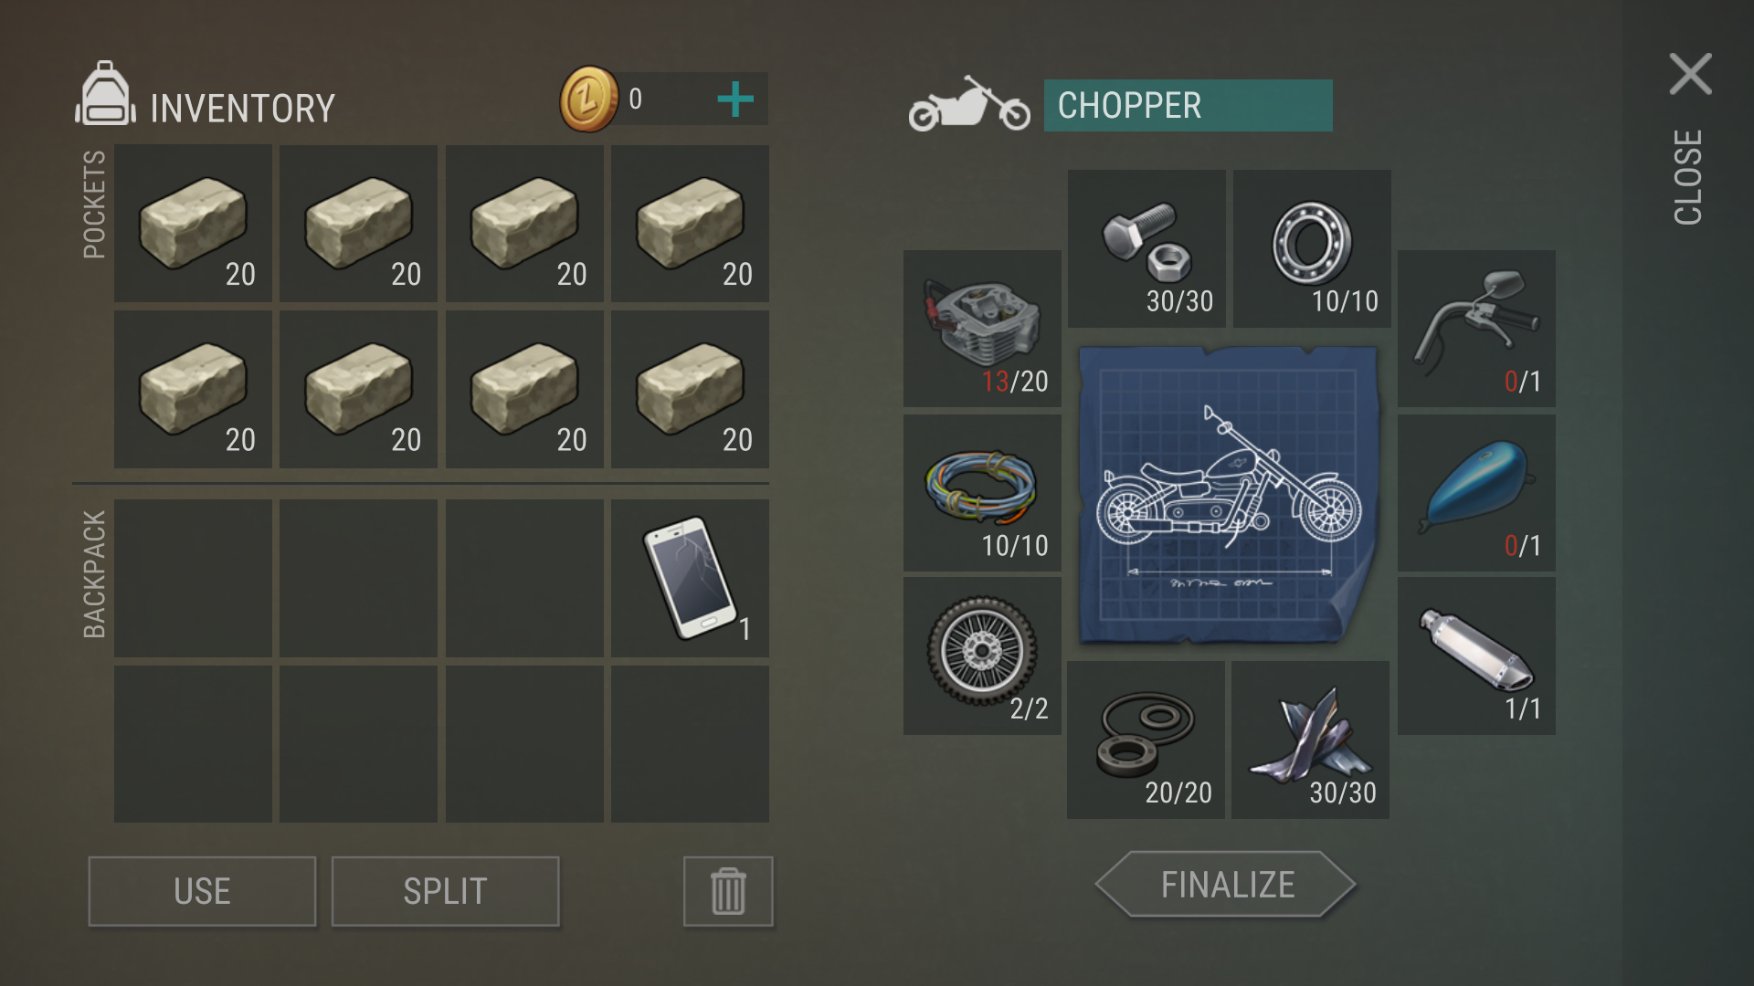Select the first limestone stack in pockets
Screen dimensions: 1754x986
193,223
